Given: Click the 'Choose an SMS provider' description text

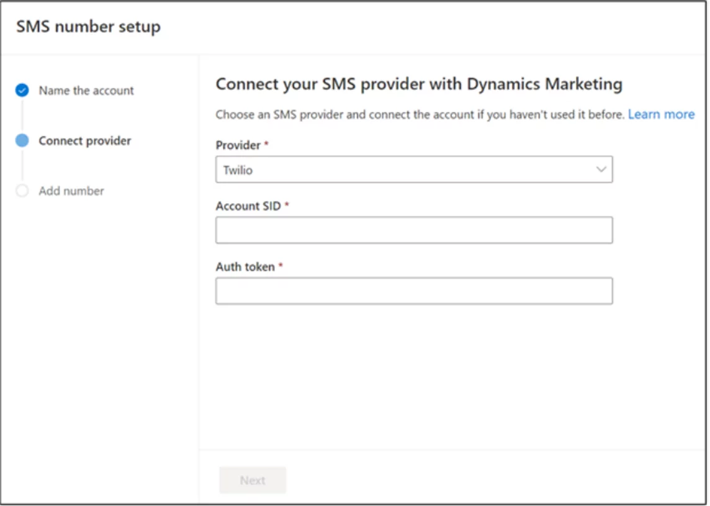Looking at the screenshot, I should 420,115.
